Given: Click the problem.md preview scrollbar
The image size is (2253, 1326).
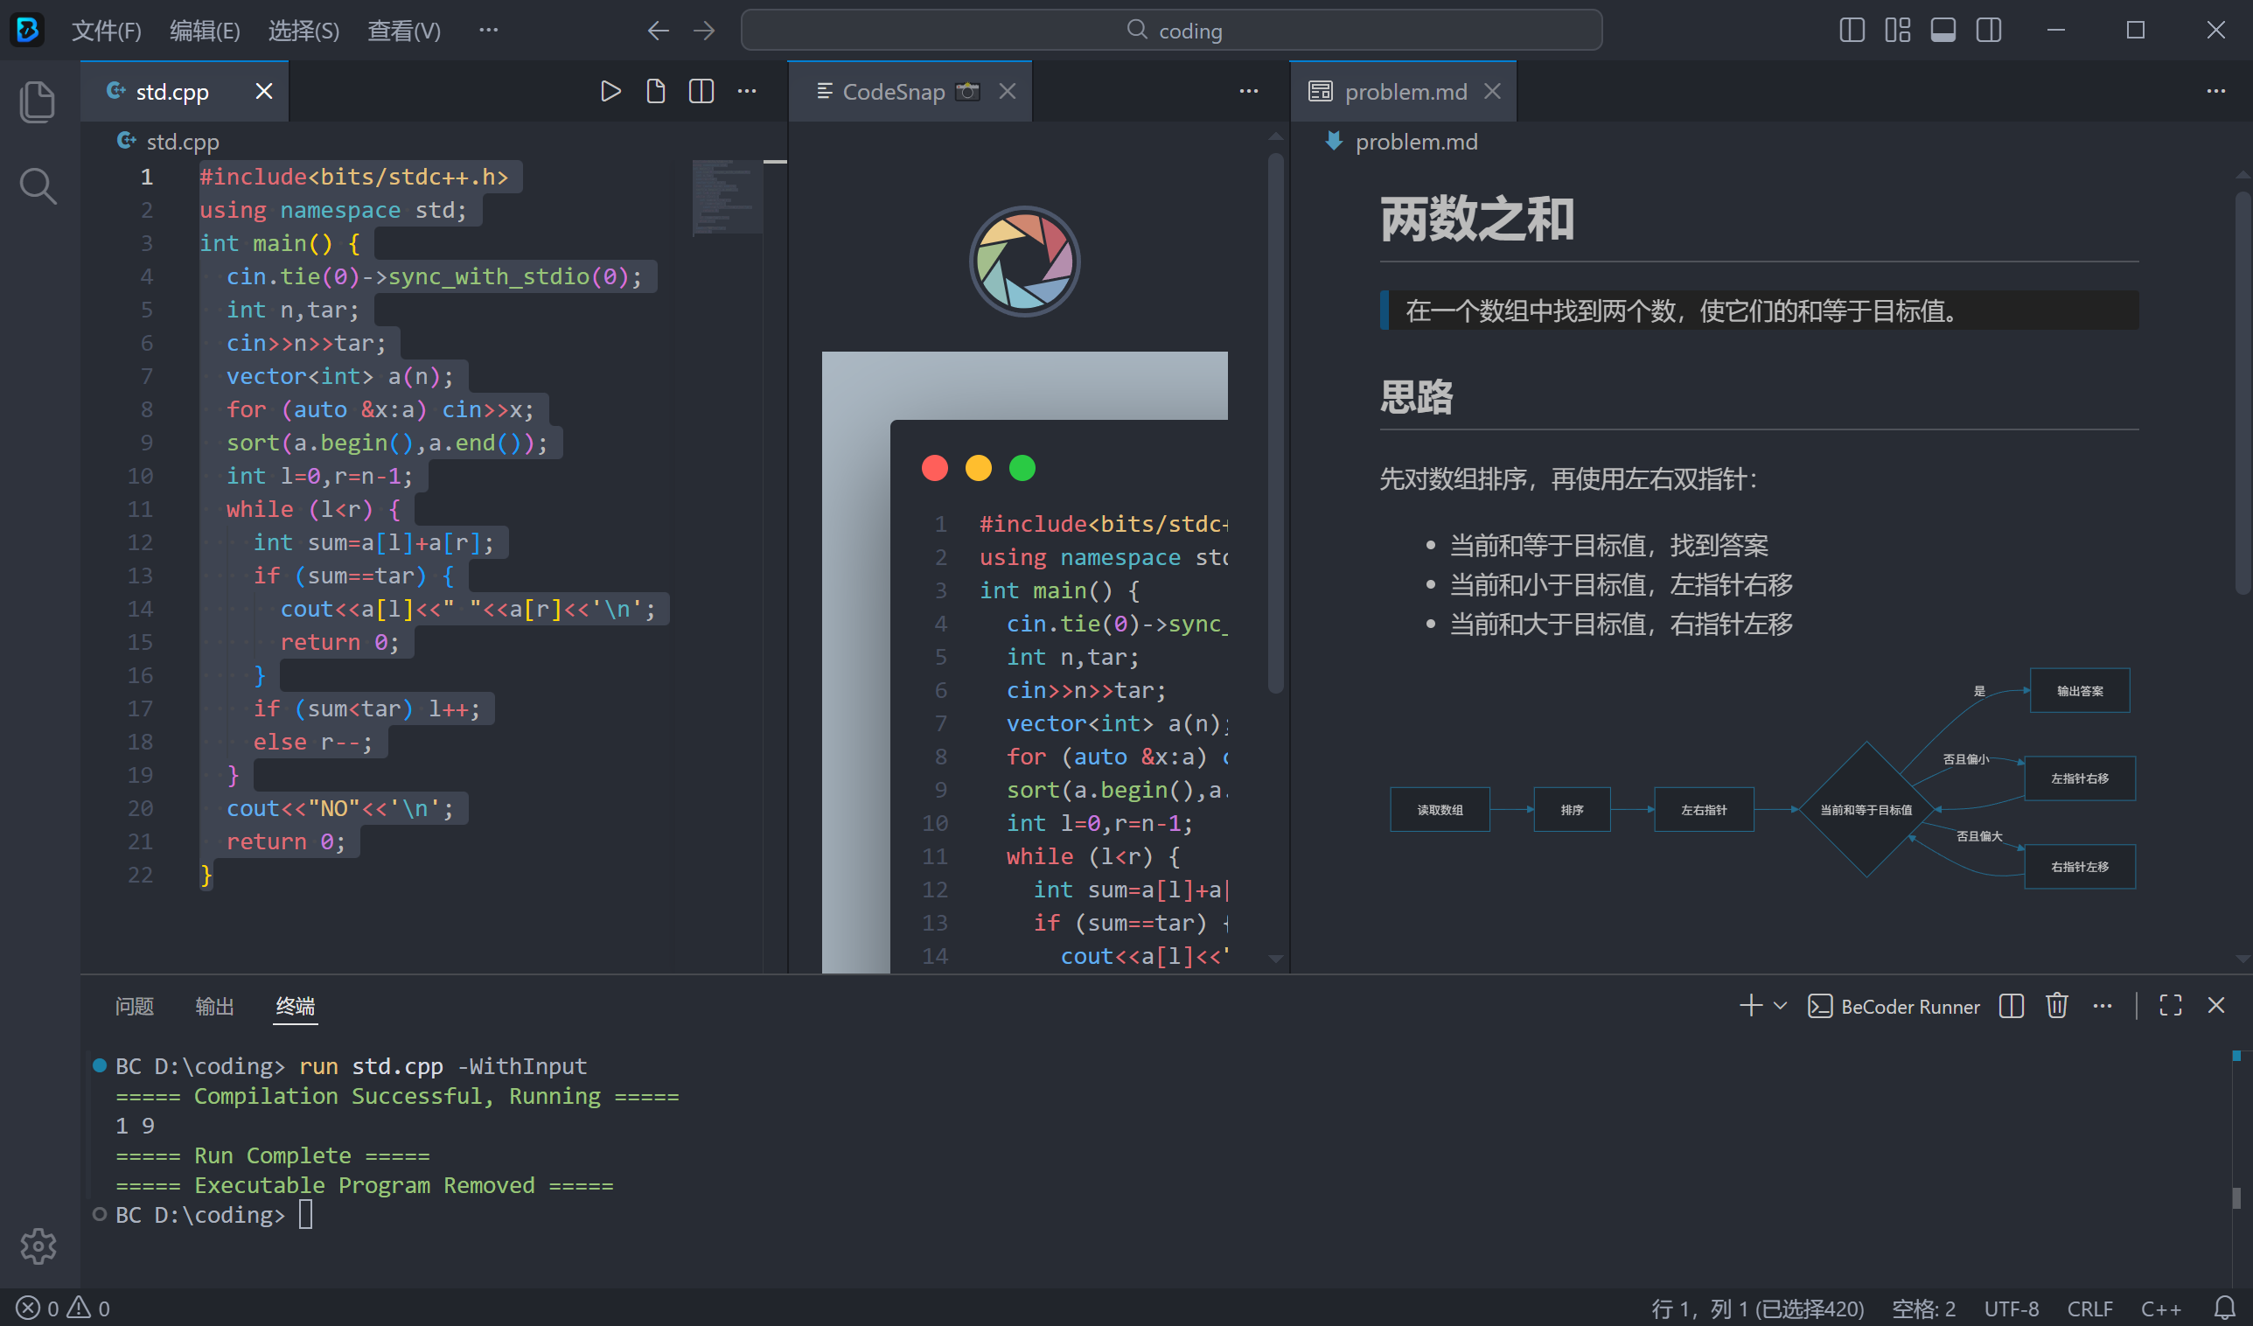Looking at the screenshot, I should tap(2243, 392).
